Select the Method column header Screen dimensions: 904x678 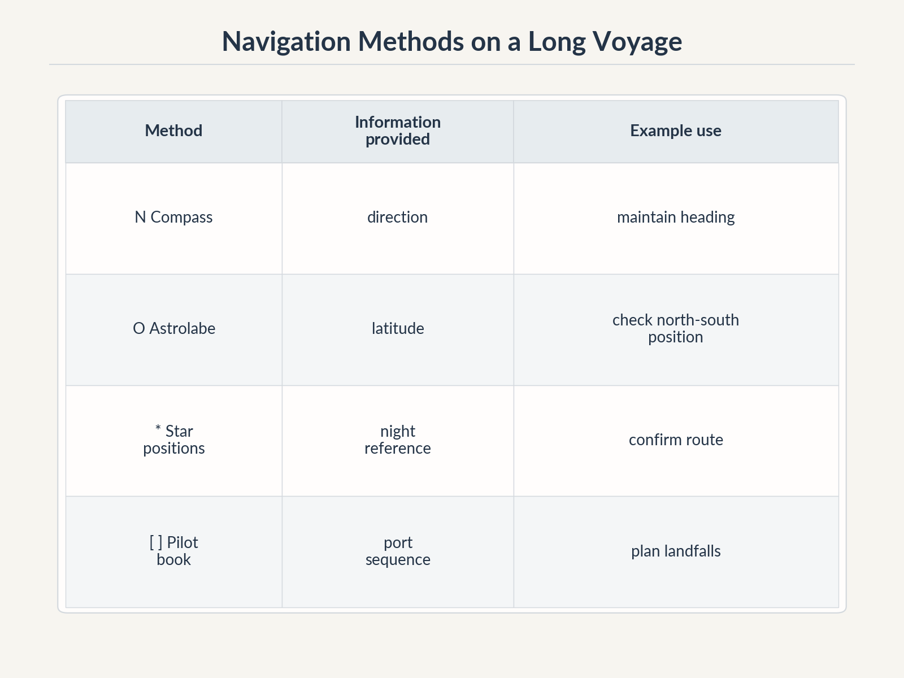pyautogui.click(x=174, y=132)
